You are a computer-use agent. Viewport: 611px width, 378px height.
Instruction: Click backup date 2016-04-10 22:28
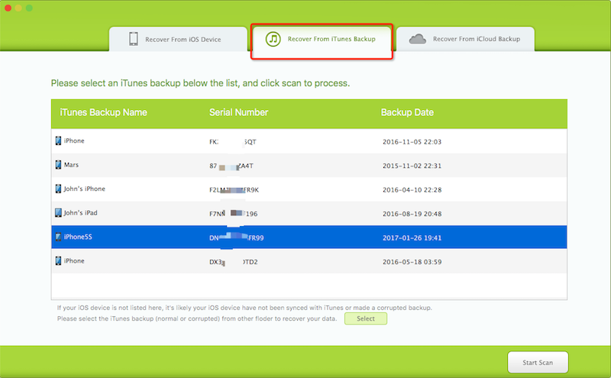412,190
